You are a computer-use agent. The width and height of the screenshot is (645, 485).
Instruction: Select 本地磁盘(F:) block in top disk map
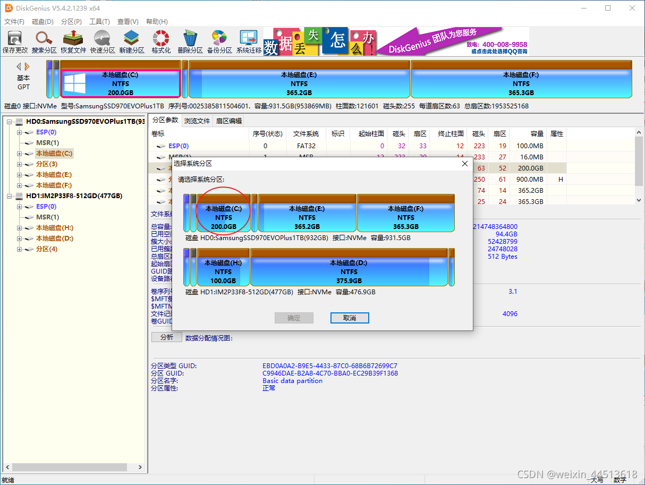521,79
